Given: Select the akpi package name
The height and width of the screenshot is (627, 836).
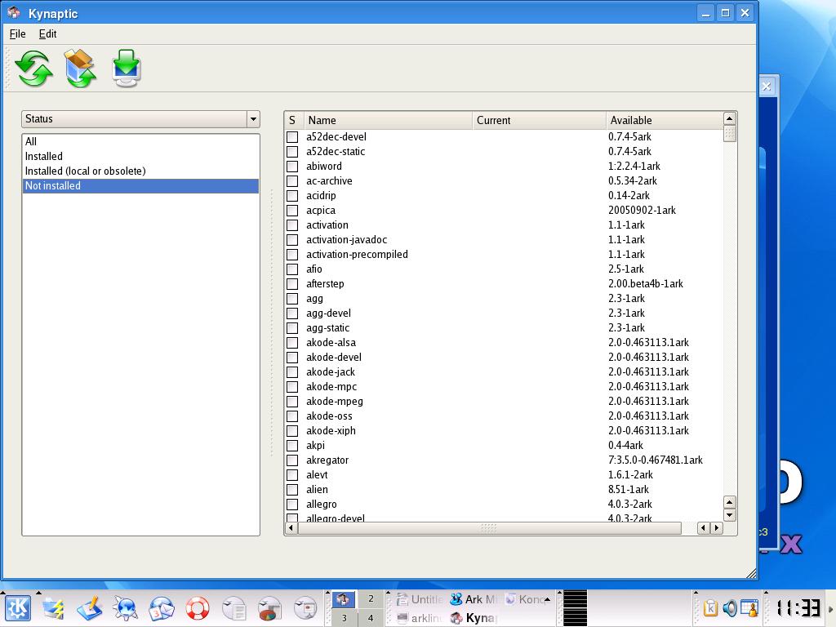Looking at the screenshot, I should point(315,446).
